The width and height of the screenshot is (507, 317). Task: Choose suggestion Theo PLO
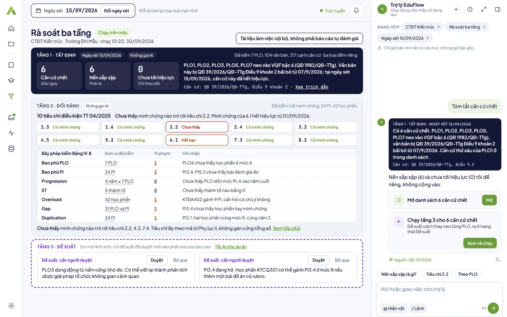(x=467, y=274)
